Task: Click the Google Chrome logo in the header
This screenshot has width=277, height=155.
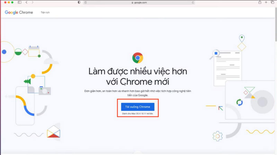Action: tap(19, 12)
